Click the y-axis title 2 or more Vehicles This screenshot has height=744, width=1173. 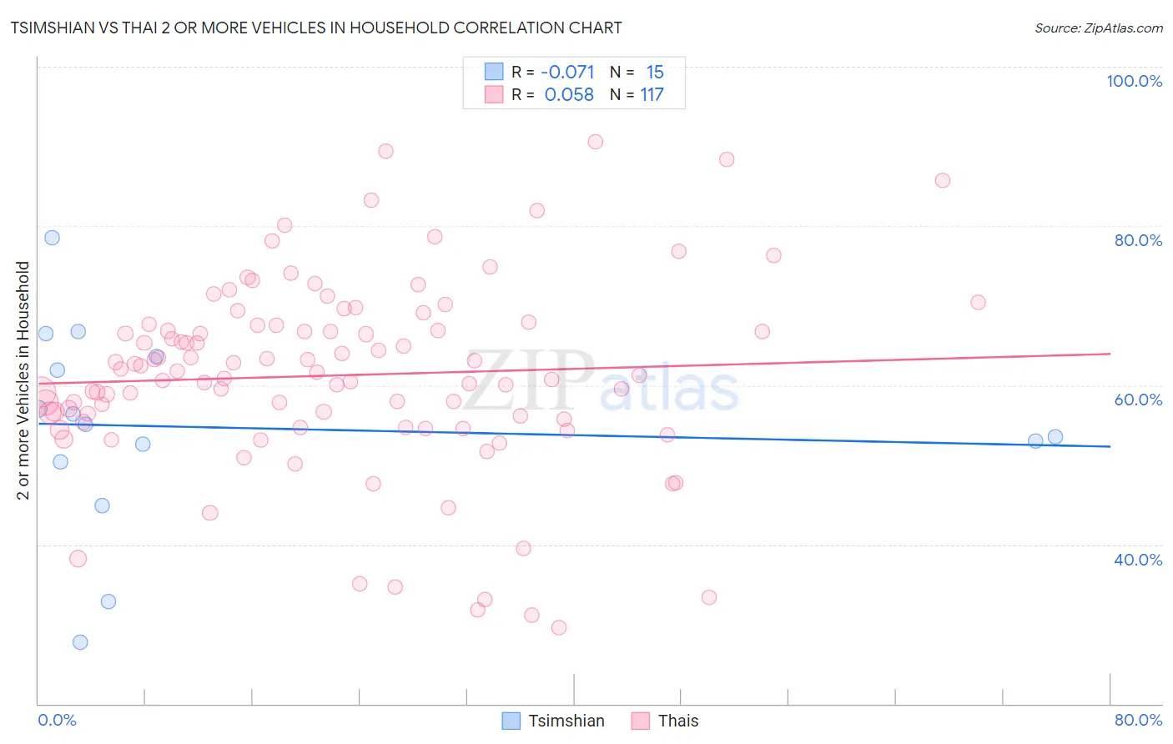pyautogui.click(x=23, y=380)
